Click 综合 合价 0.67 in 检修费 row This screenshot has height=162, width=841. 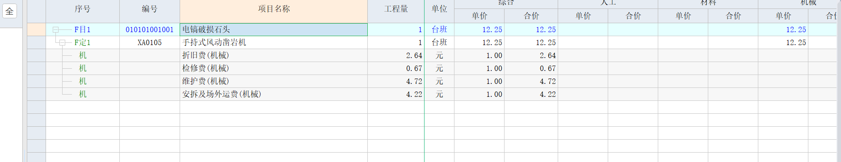[531, 68]
